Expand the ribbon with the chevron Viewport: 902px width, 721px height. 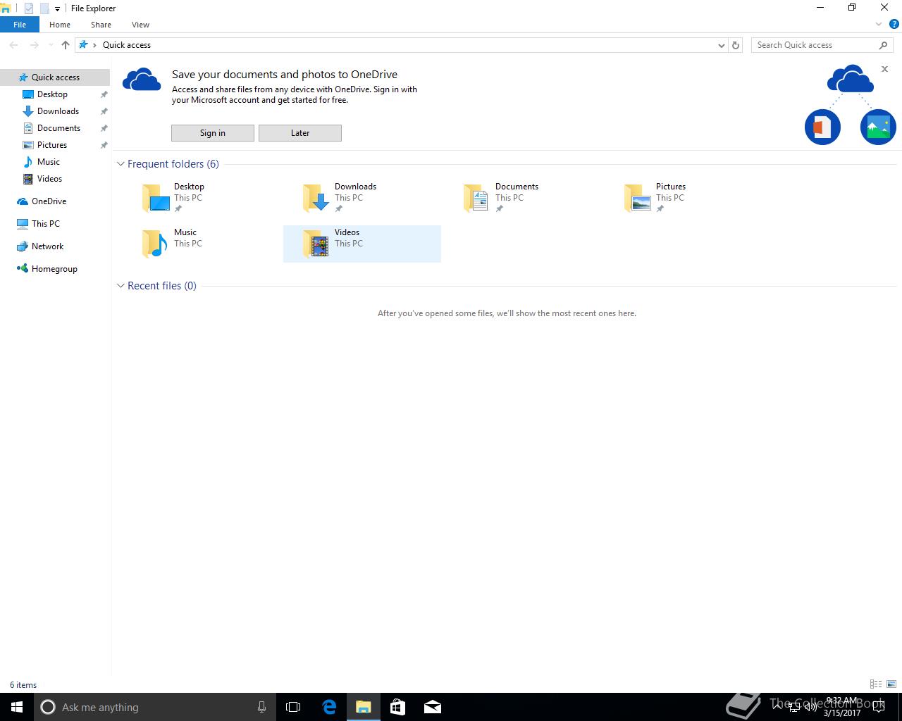pos(879,25)
